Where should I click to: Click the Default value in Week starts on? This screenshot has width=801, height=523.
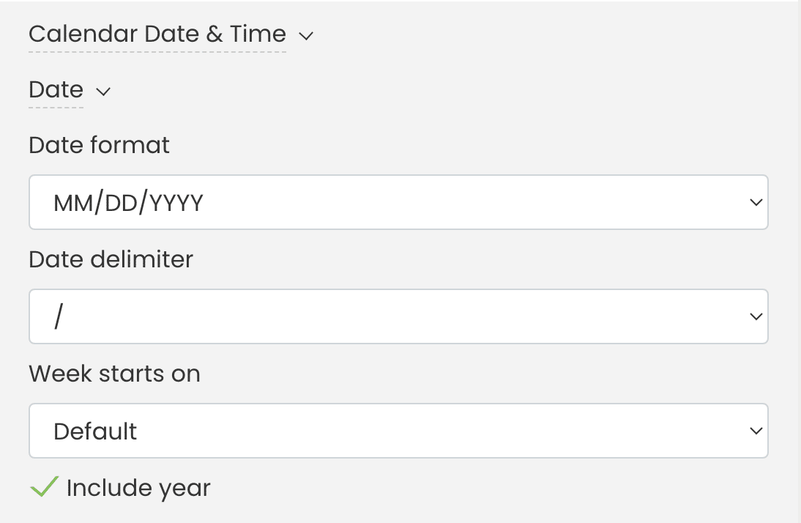[x=95, y=431]
